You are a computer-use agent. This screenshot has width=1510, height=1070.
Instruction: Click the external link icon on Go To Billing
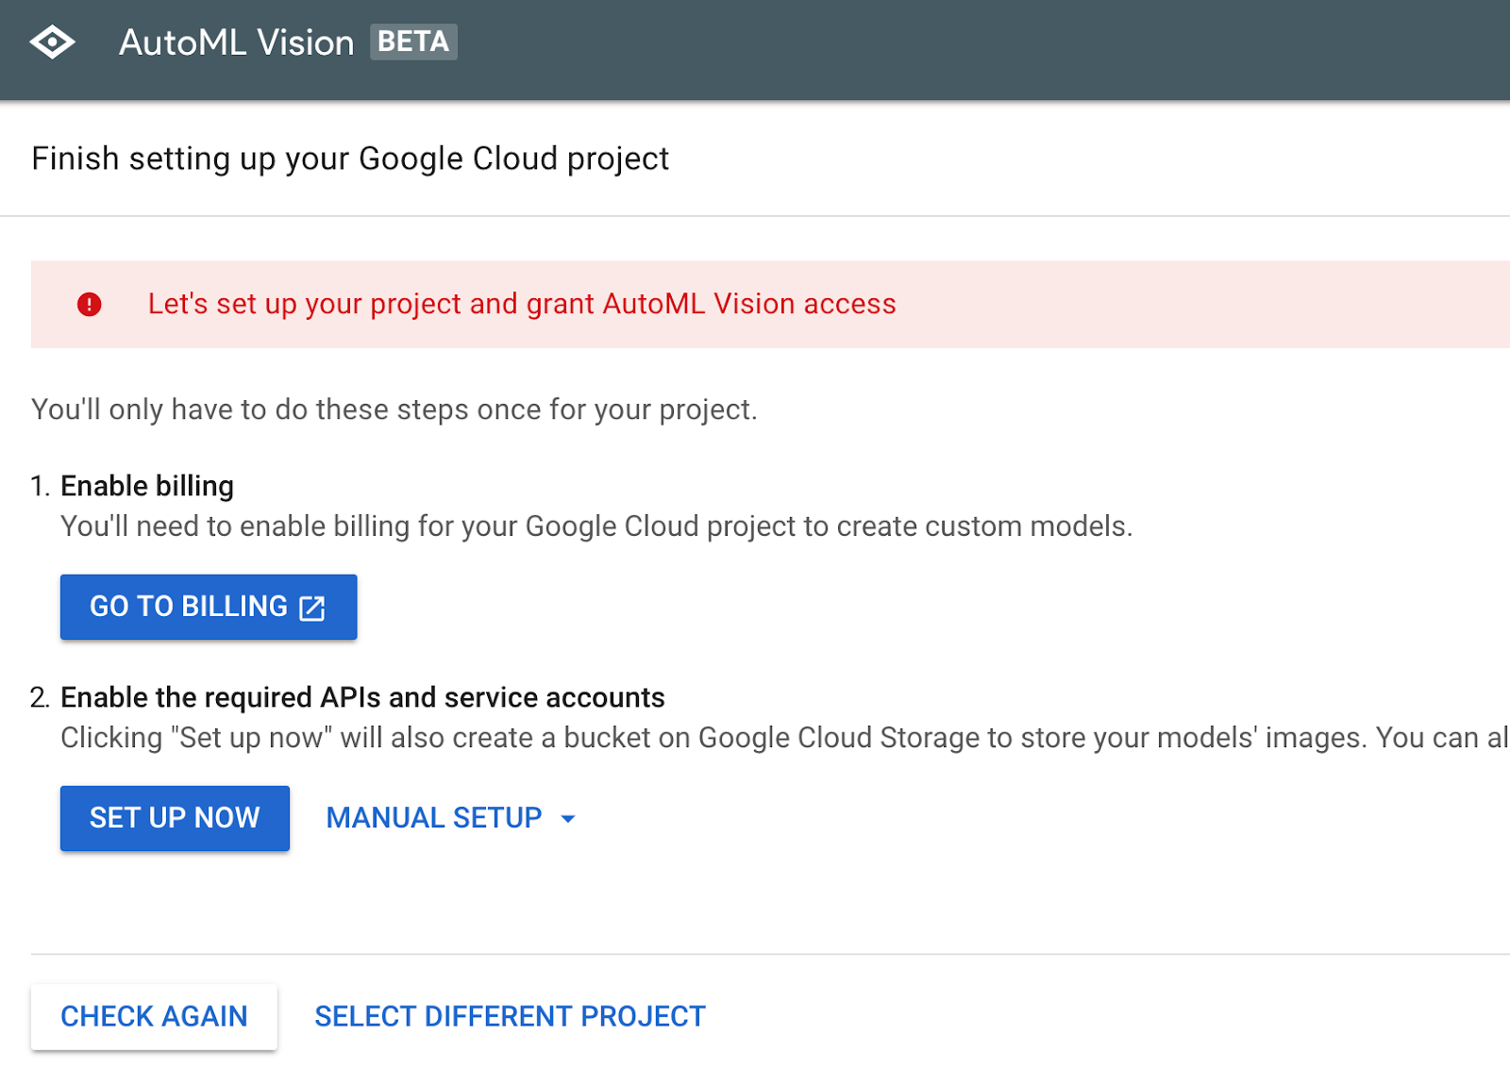312,608
